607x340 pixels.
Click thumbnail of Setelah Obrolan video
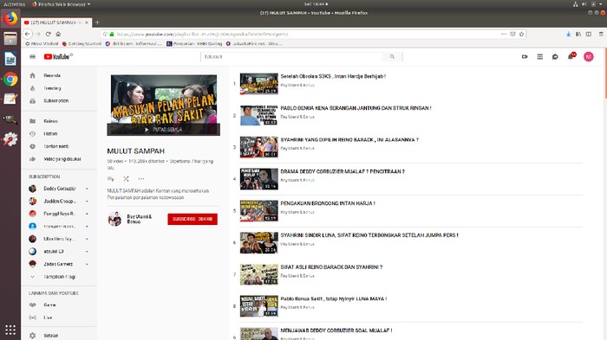259,83
